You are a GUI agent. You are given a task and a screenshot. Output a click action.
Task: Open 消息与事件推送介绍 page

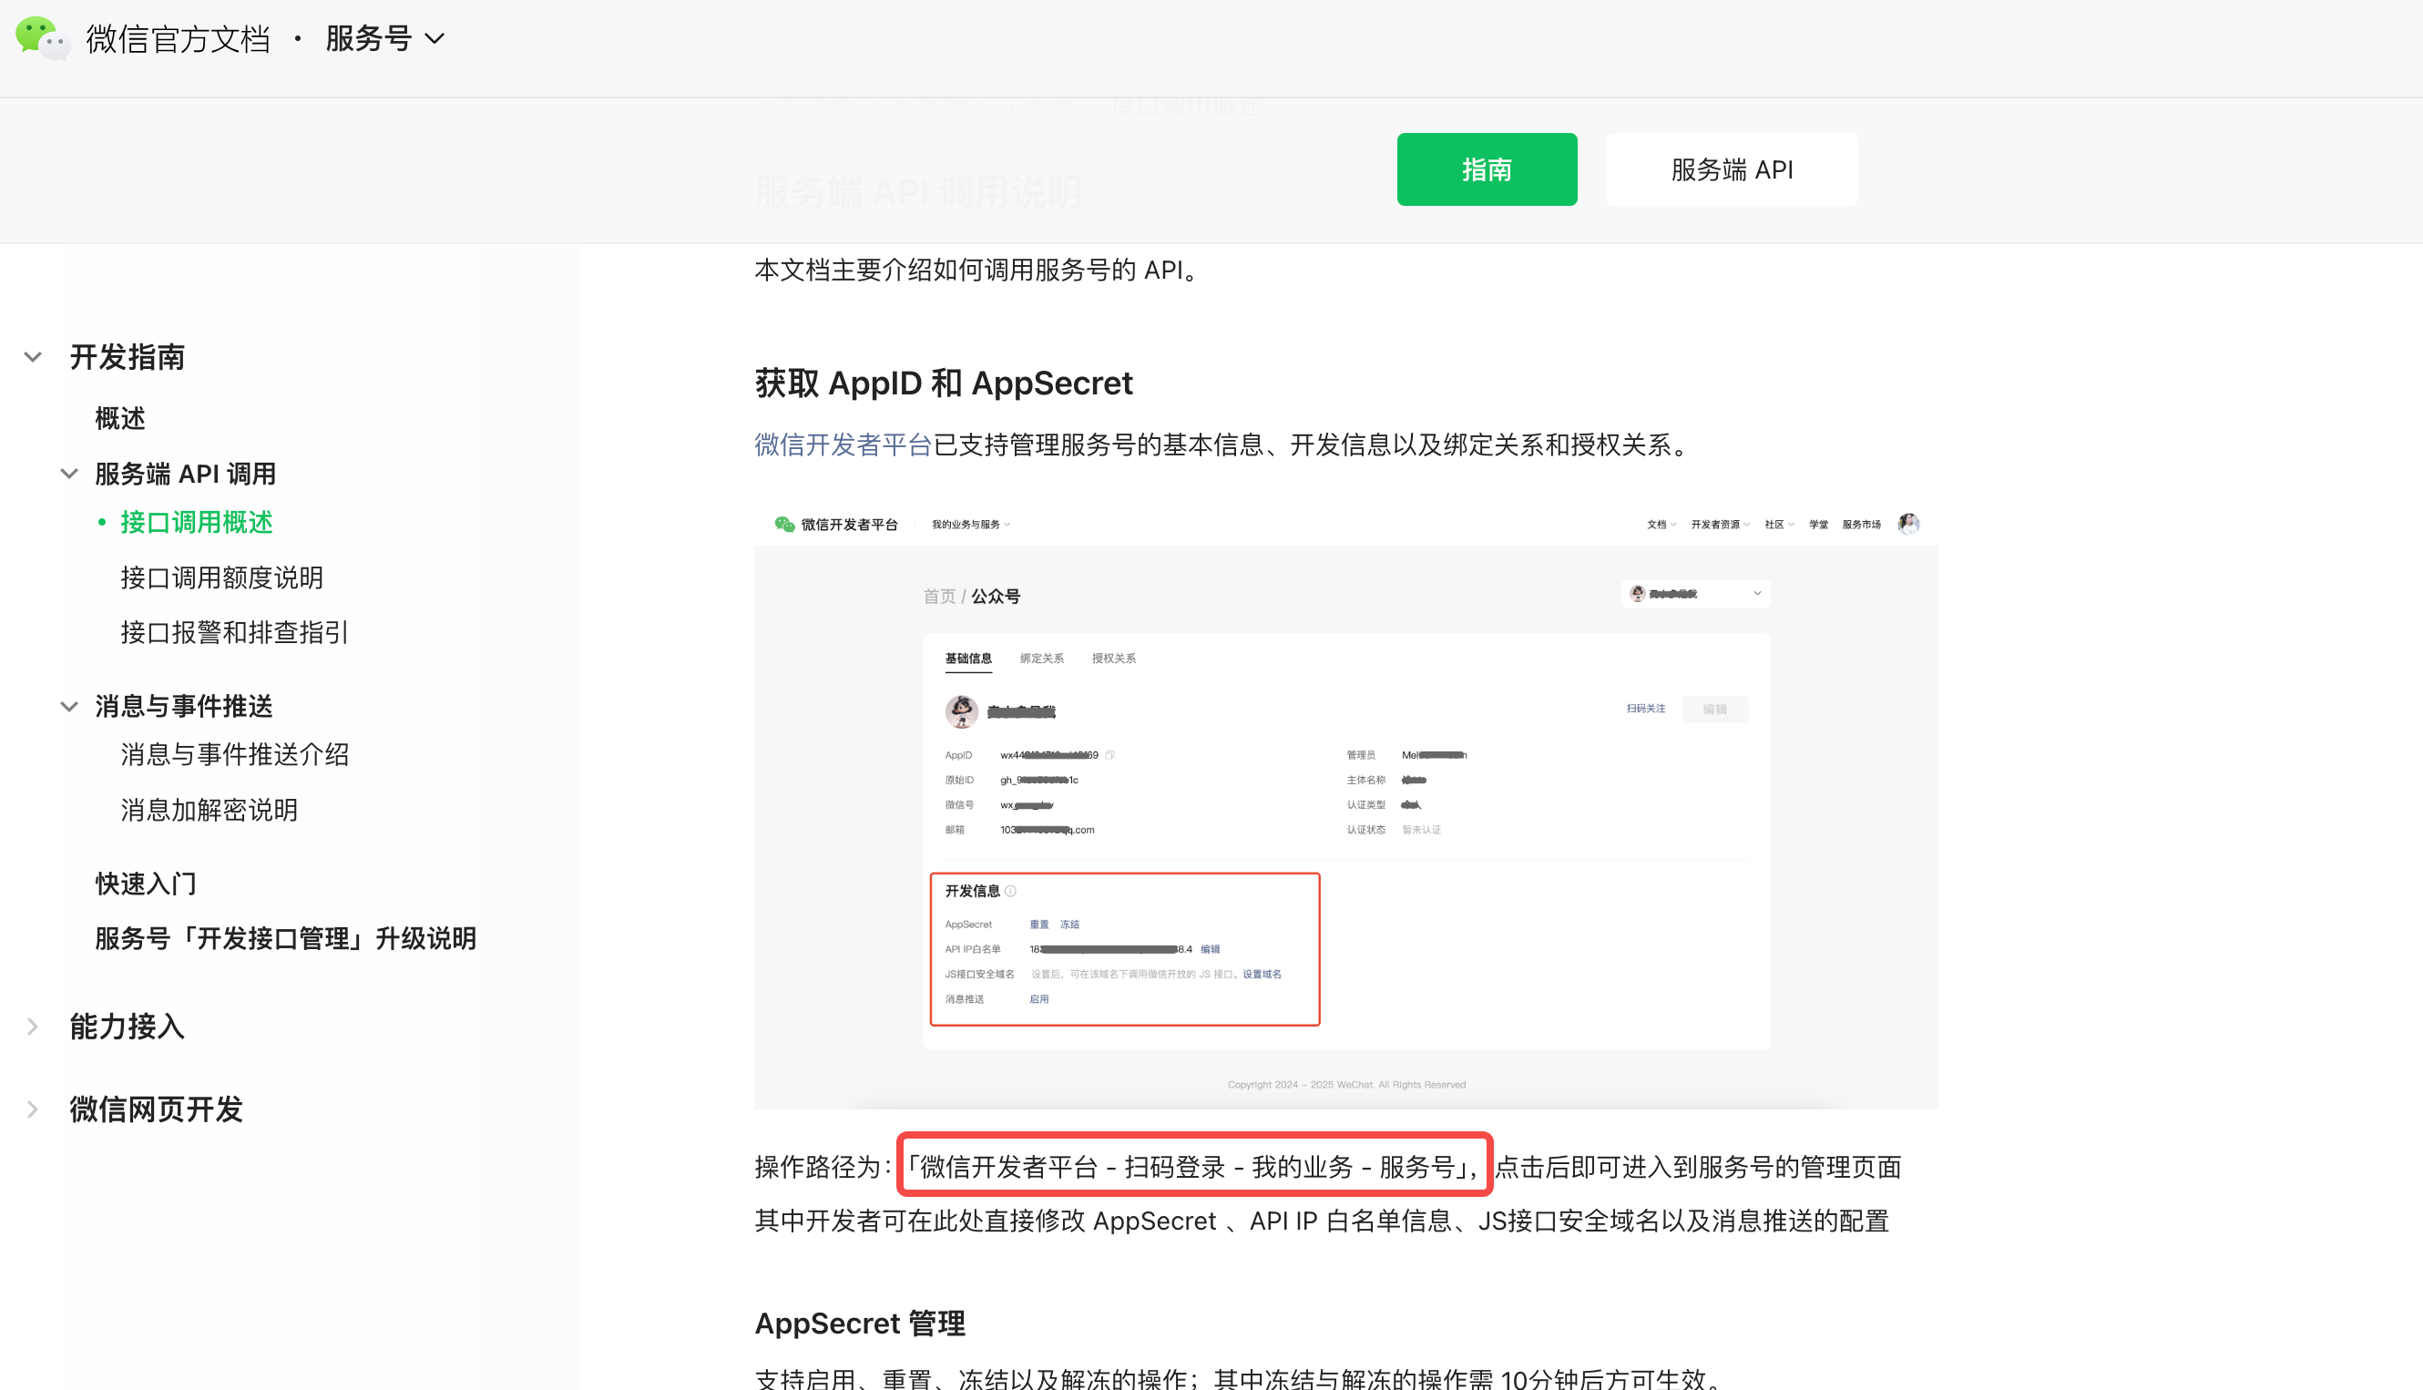coord(234,754)
